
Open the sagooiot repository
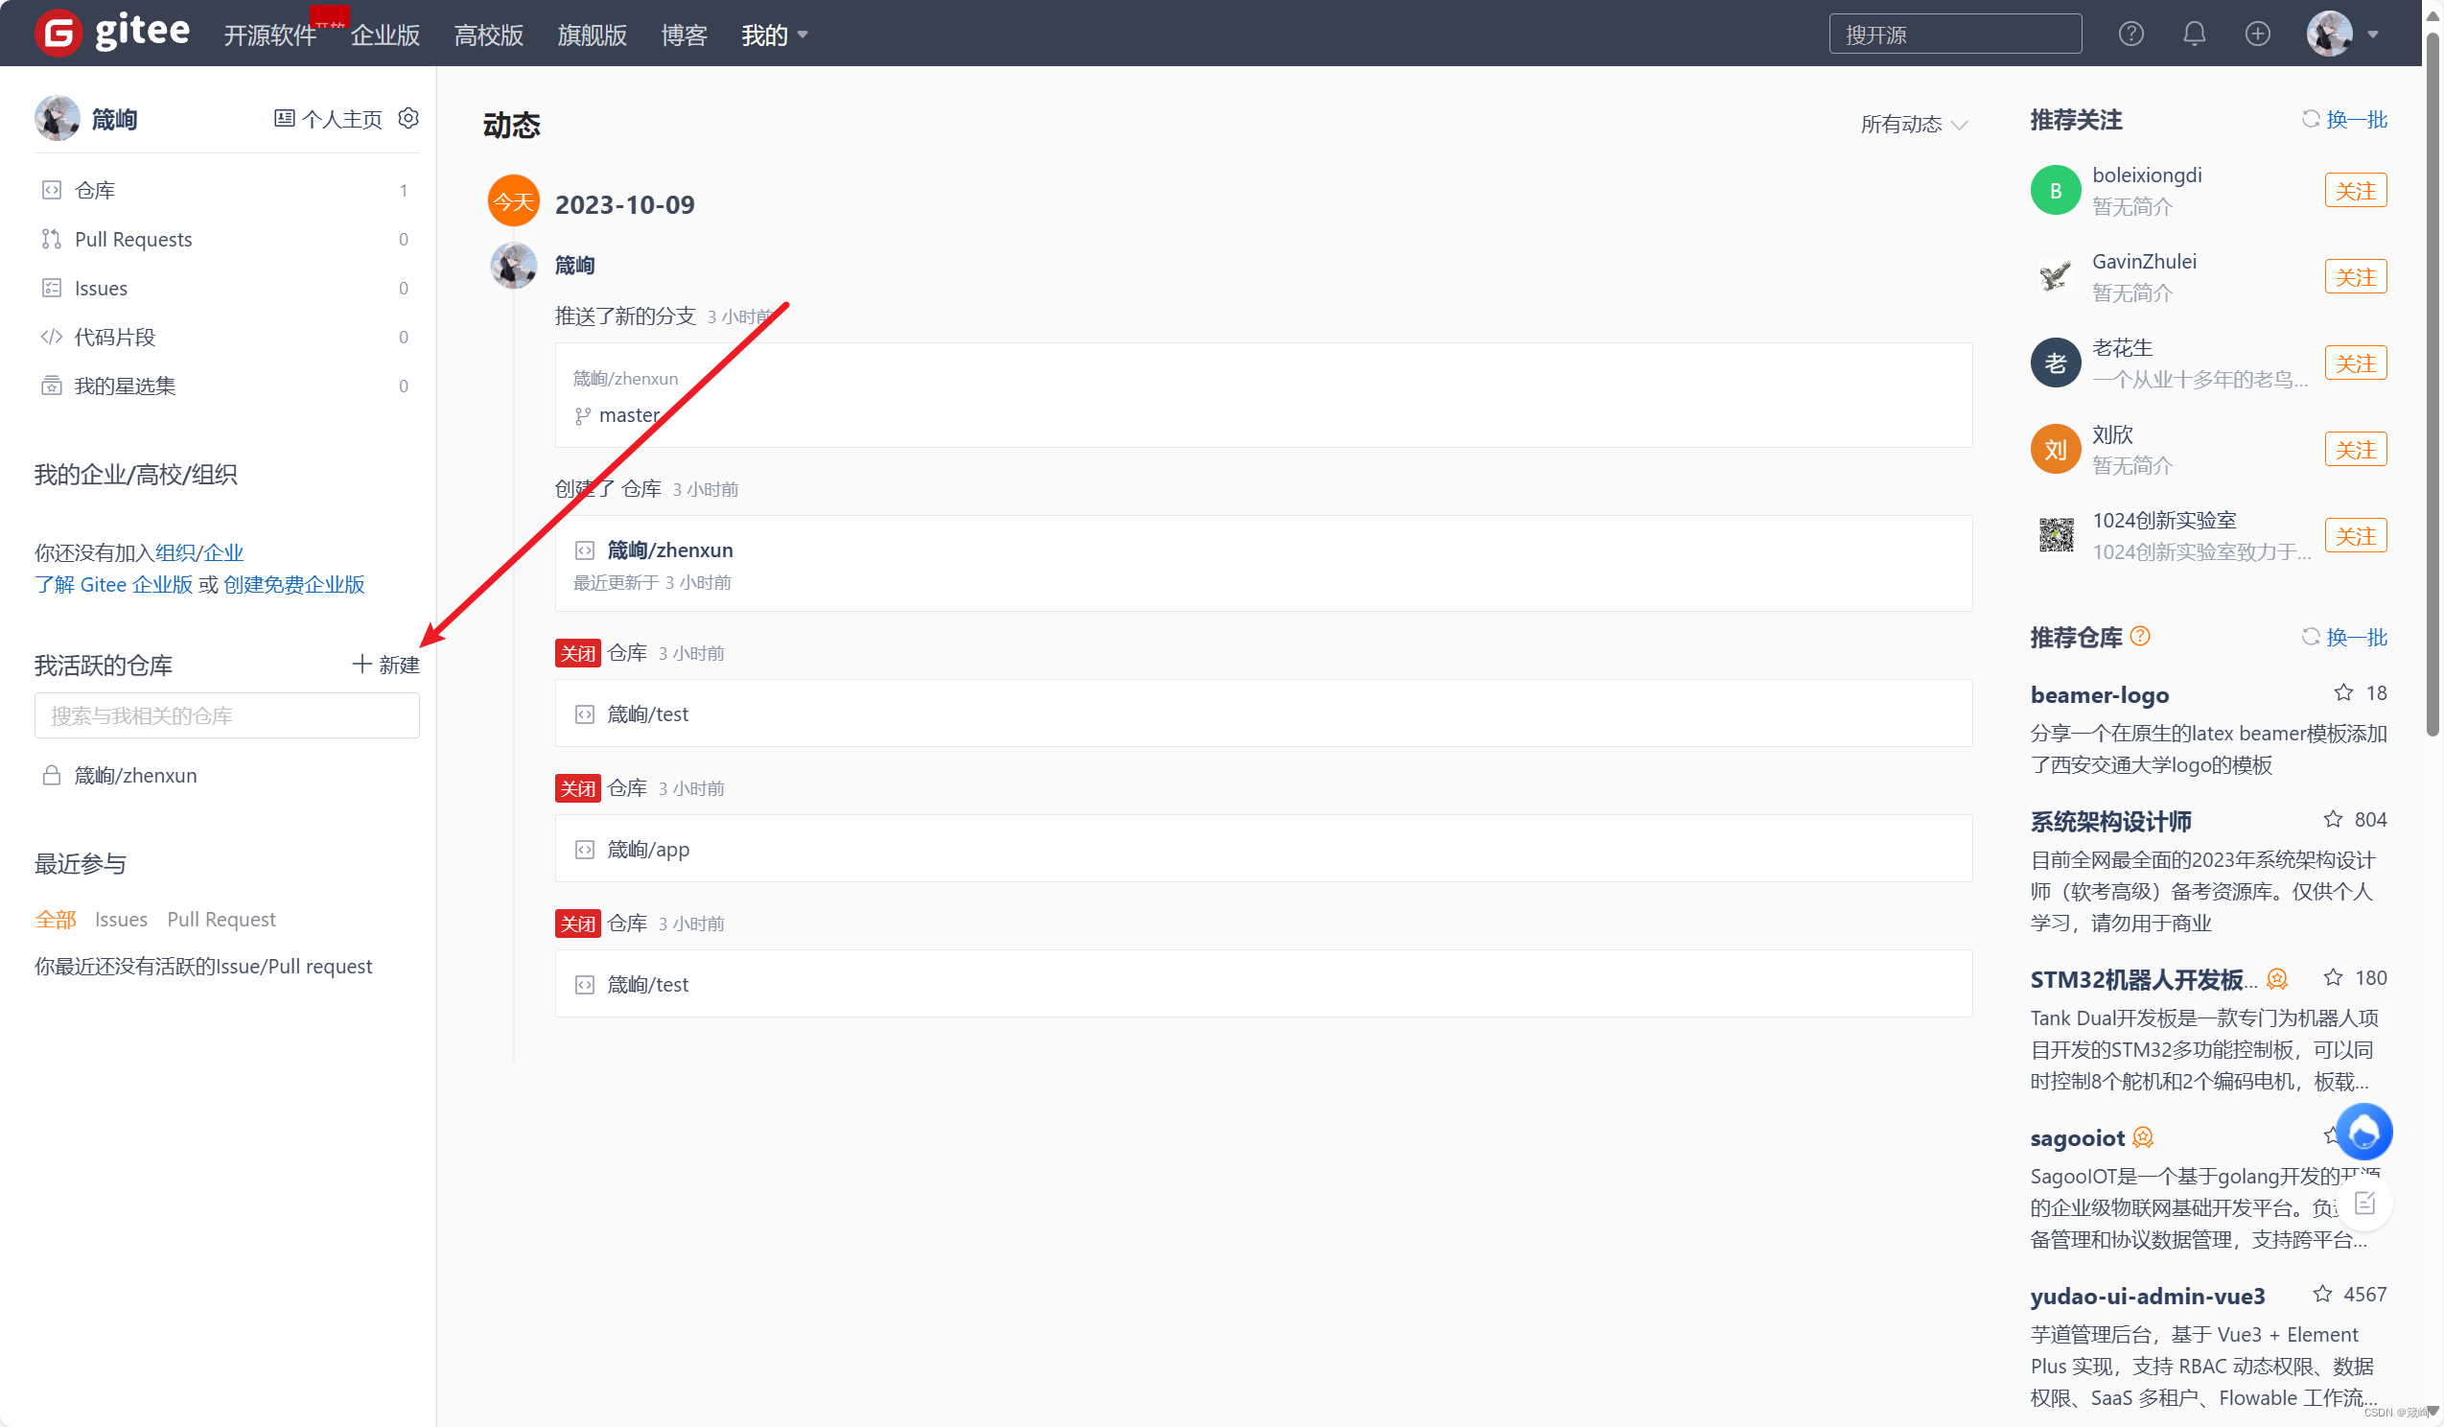coord(2077,1138)
